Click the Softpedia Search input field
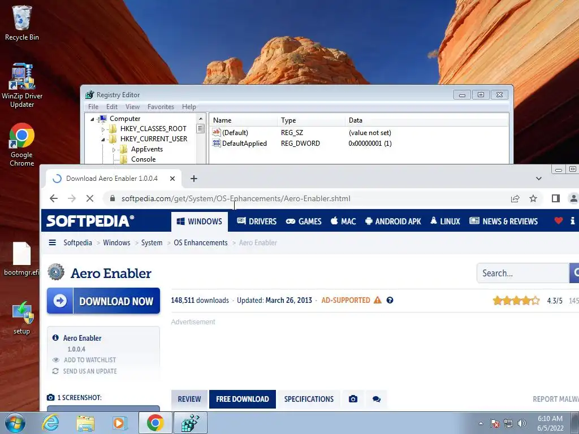Screen dimensions: 579x434 [523, 273]
